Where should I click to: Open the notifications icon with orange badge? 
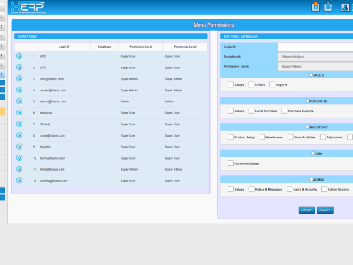(315, 6)
